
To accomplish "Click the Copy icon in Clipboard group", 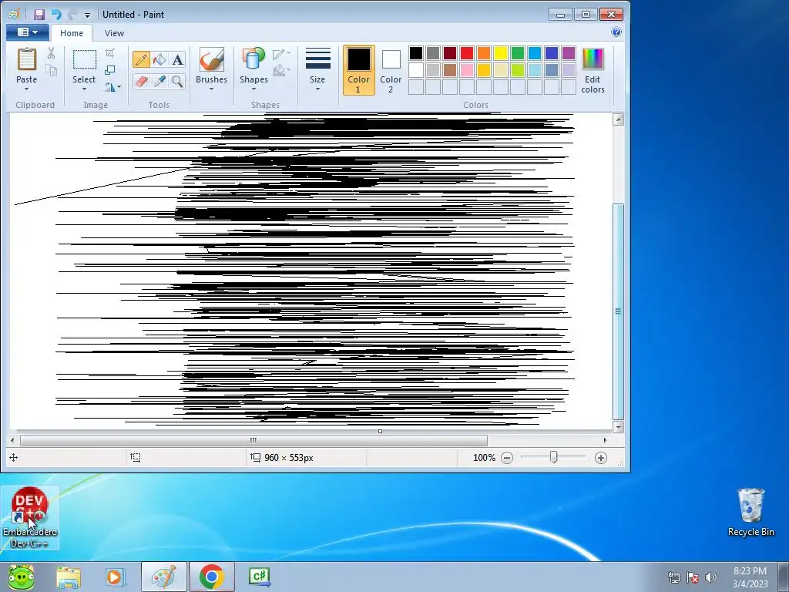I will pos(51,70).
